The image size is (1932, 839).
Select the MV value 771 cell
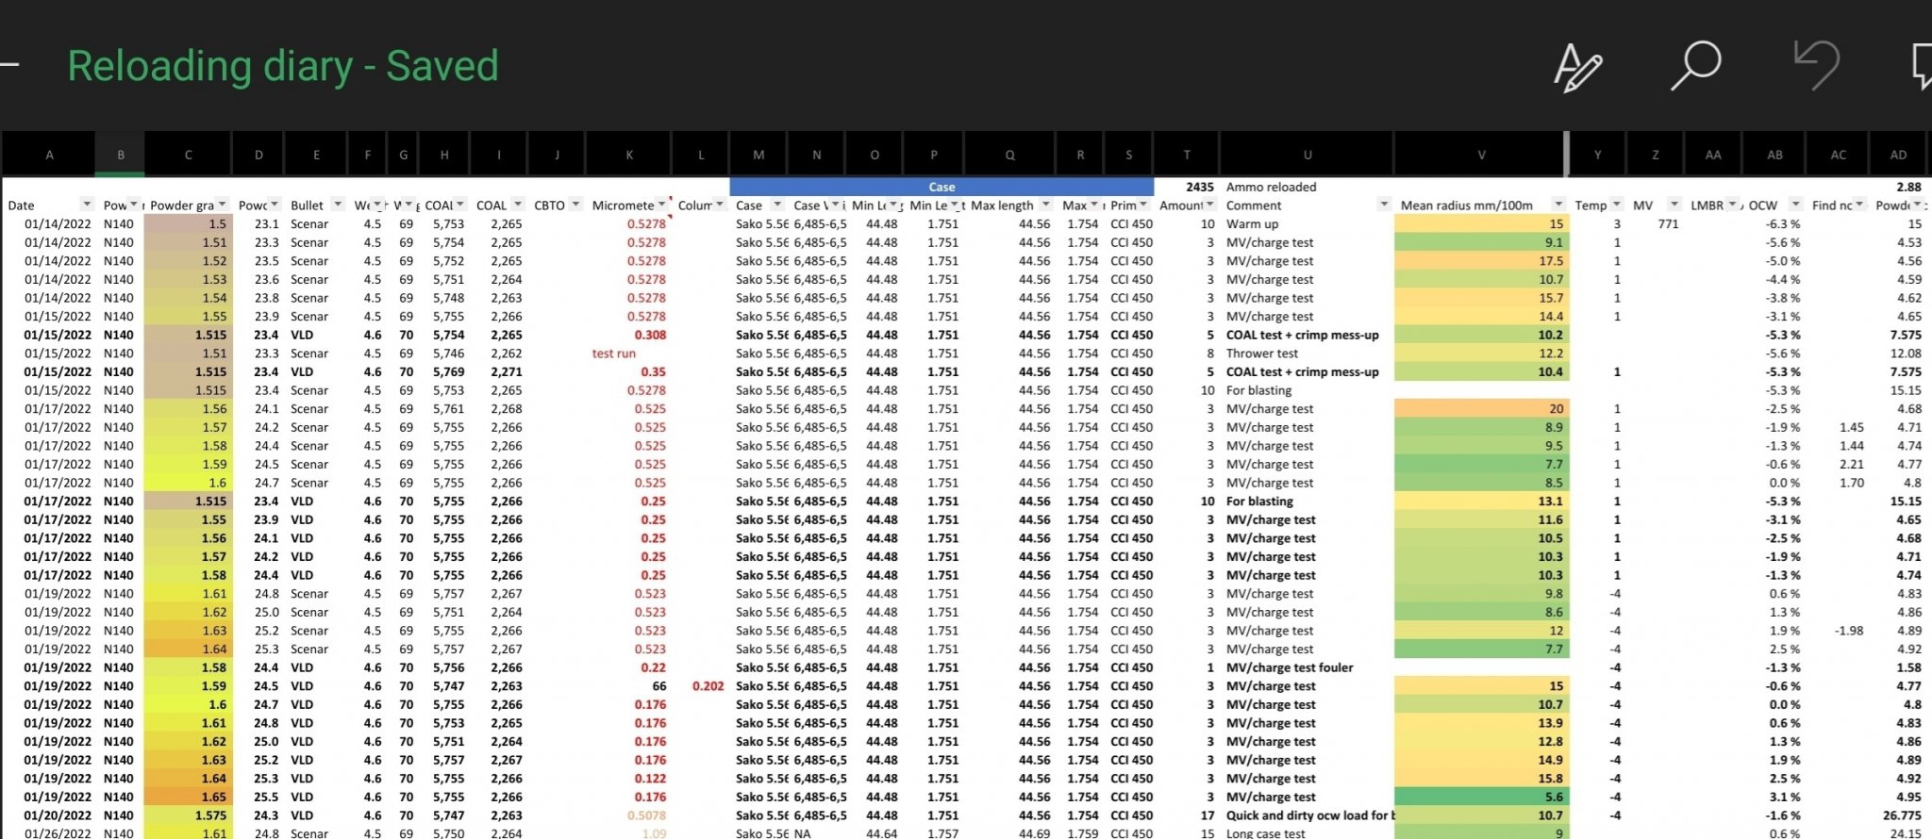click(1656, 223)
